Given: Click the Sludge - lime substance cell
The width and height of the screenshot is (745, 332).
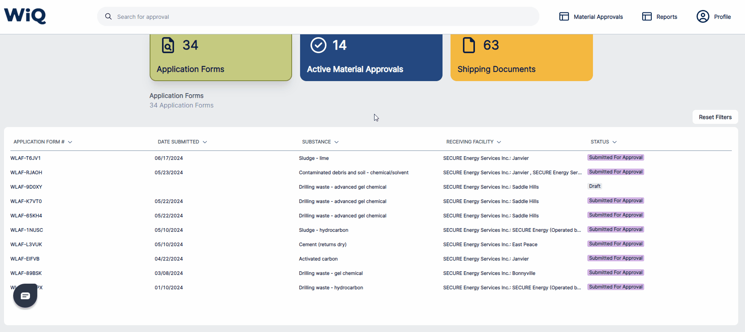Looking at the screenshot, I should click(314, 158).
